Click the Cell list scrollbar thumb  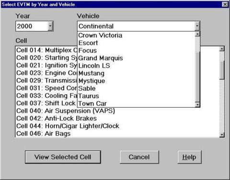pos(222,70)
